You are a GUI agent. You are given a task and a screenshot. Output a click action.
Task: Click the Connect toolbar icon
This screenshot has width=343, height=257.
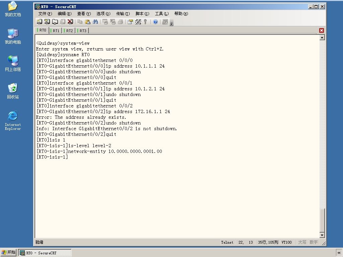(40, 22)
